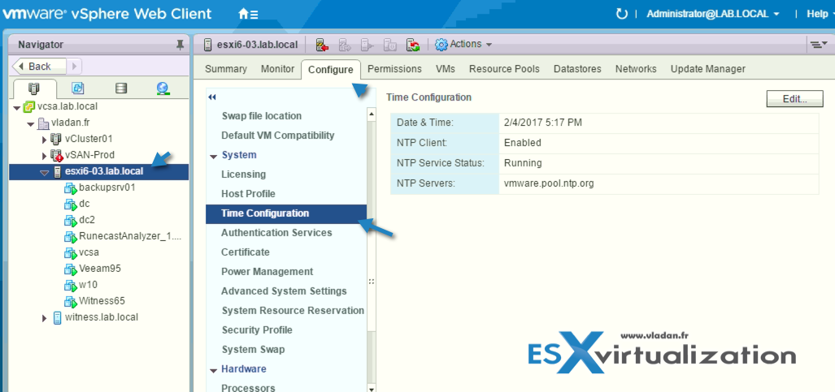Open Power Management settings
Viewport: 835px width, 392px height.
point(267,271)
